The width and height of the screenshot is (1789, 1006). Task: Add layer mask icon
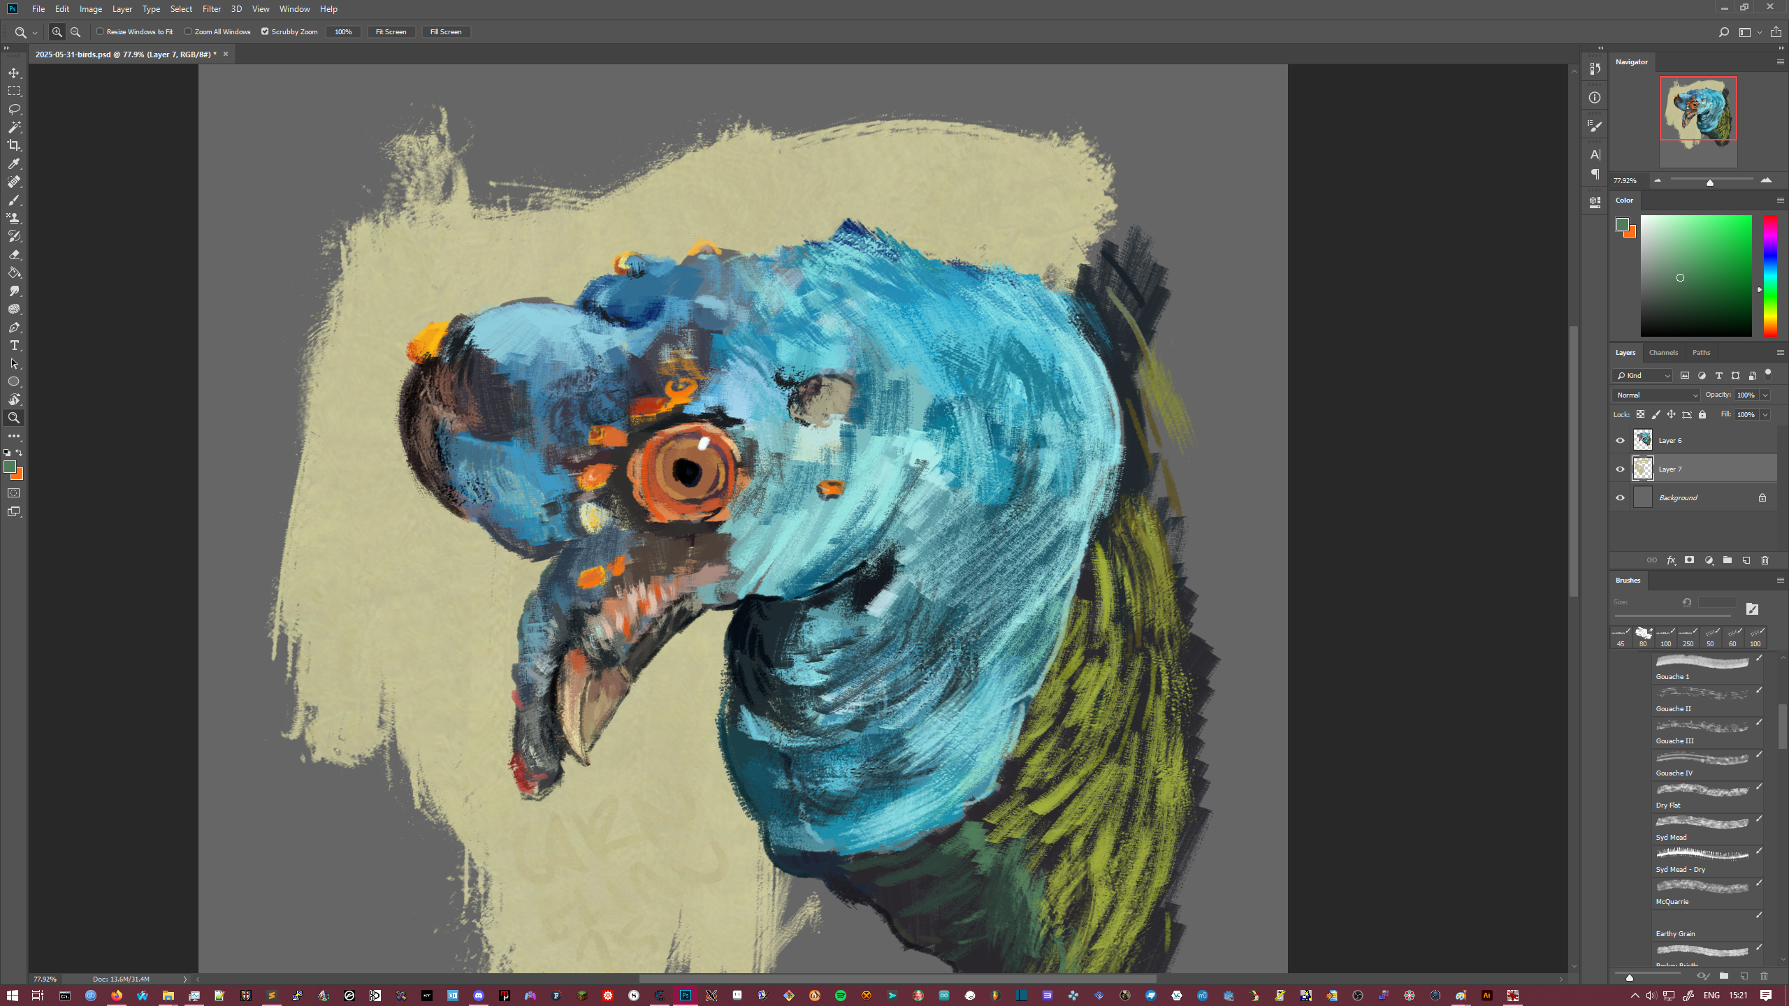coord(1689,560)
